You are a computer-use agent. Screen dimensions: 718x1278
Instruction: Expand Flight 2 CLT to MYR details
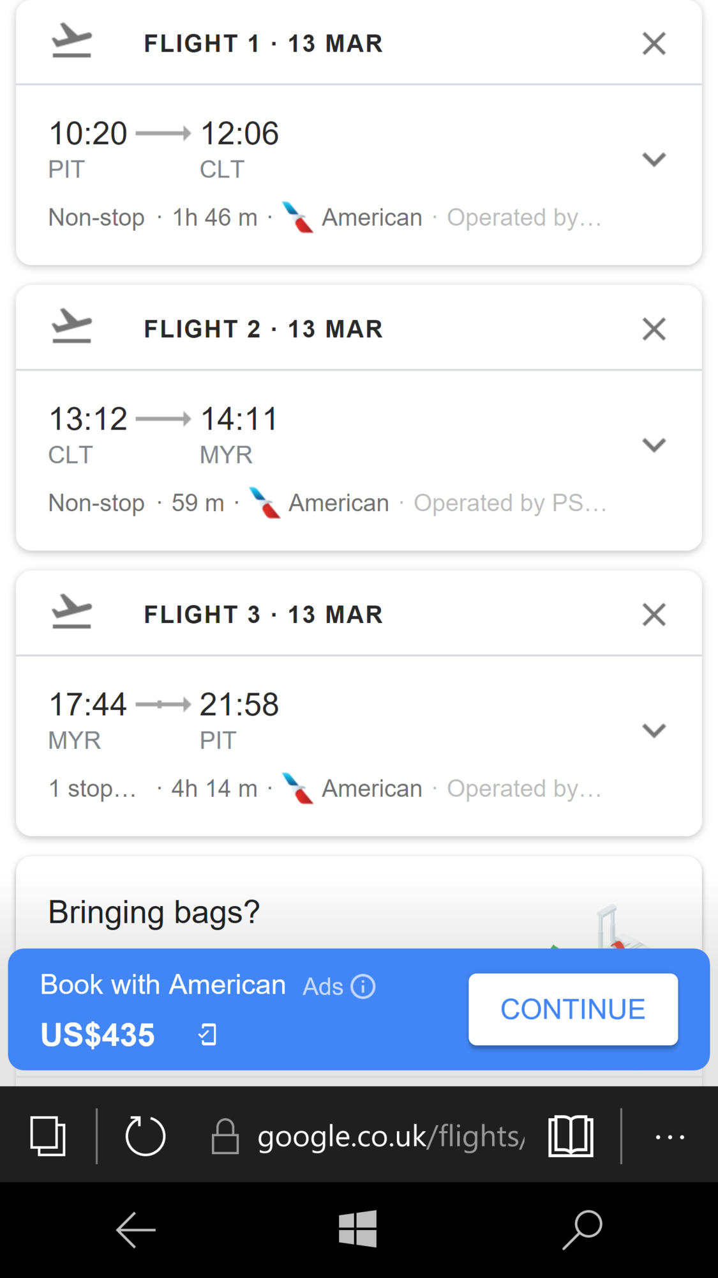(x=654, y=445)
